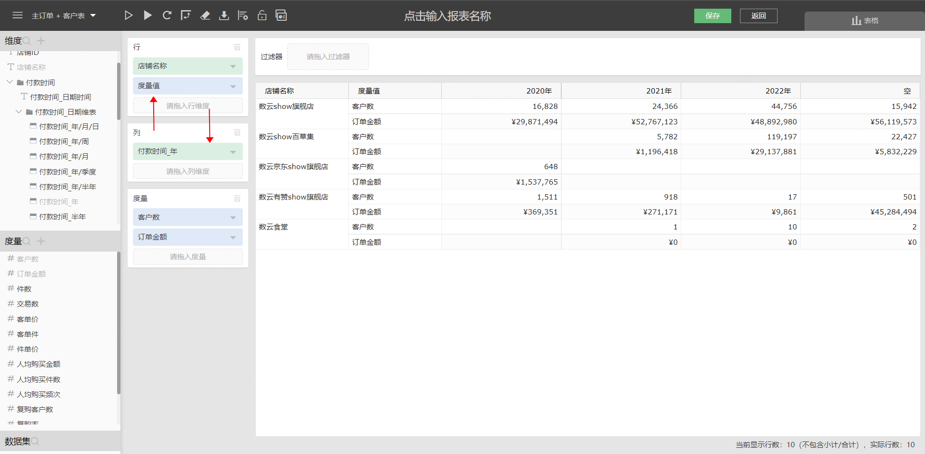Click the 返回 button
This screenshot has height=454, width=925.
pos(758,16)
